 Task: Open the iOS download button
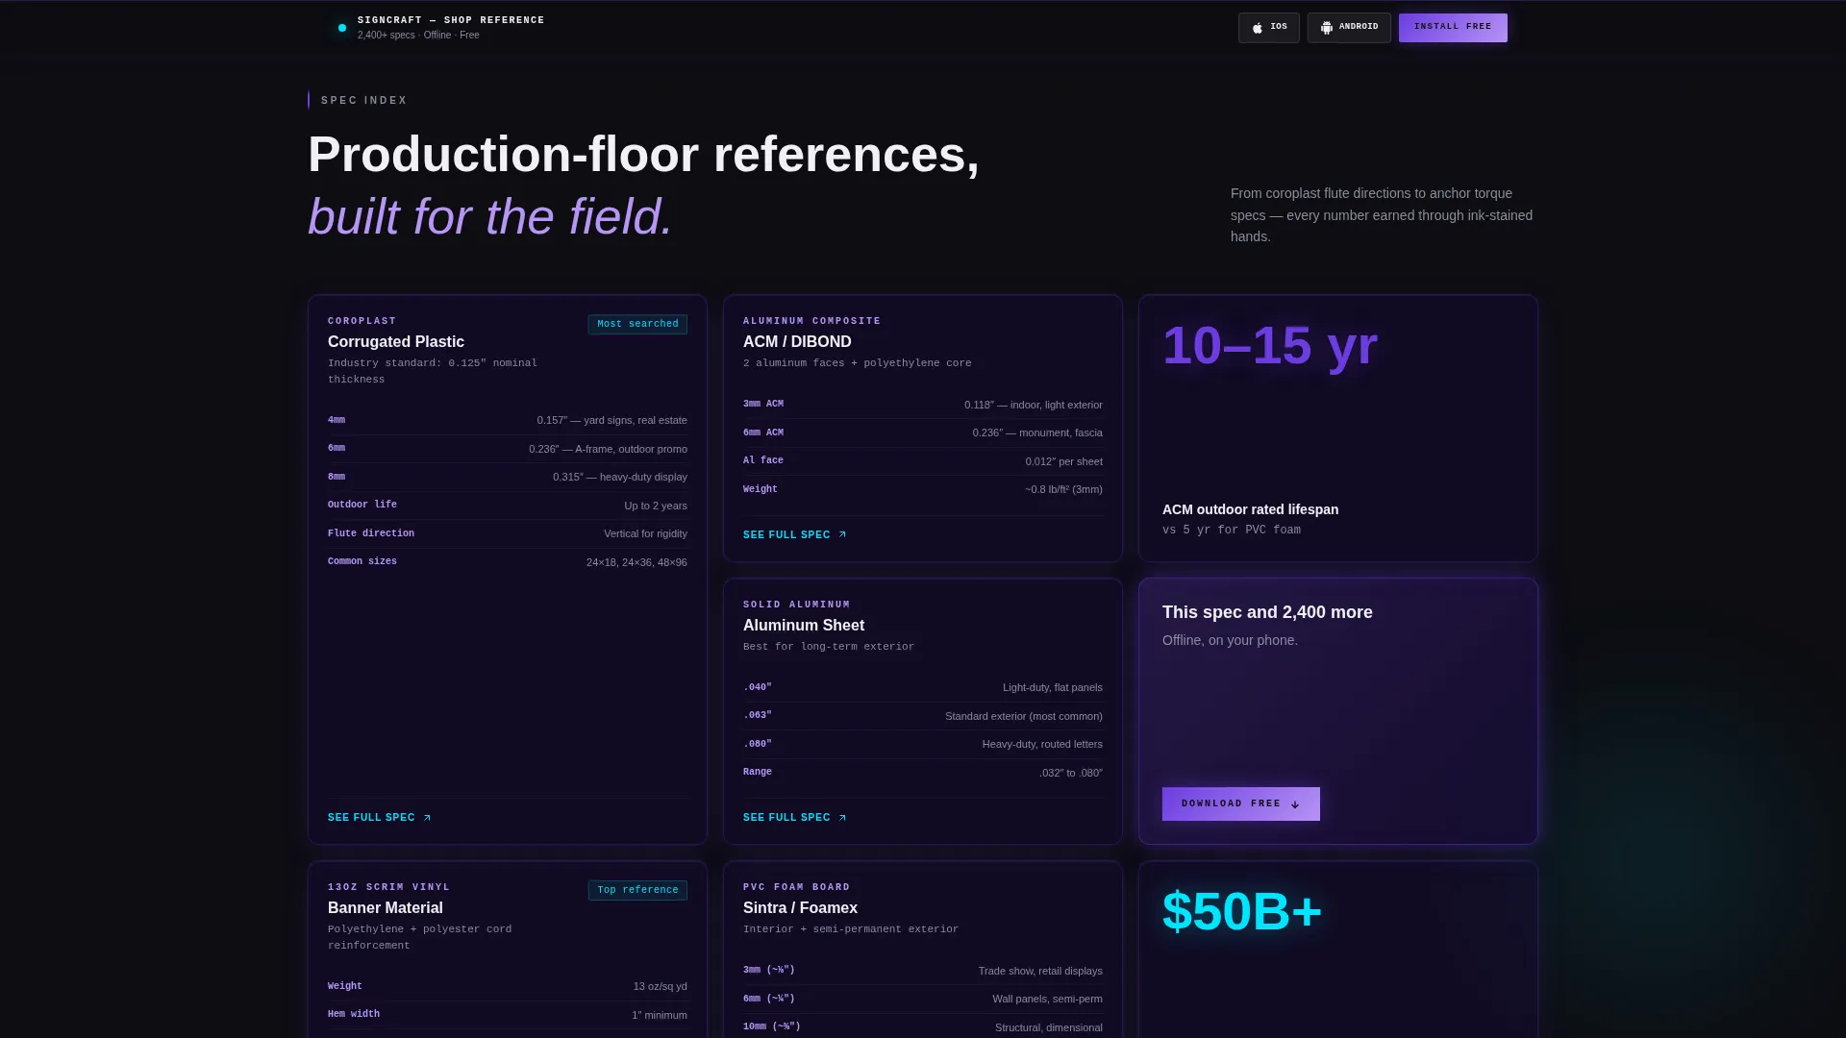1269,28
